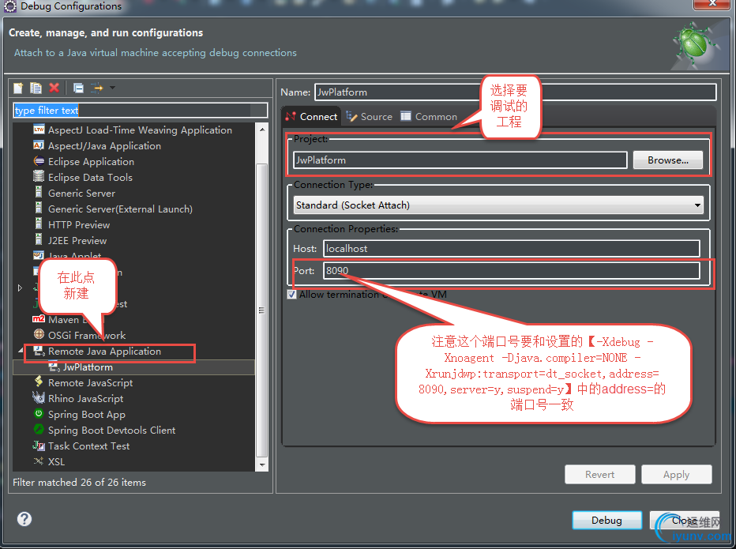736x549 pixels.
Task: Click the Browse... button
Action: 668,160
